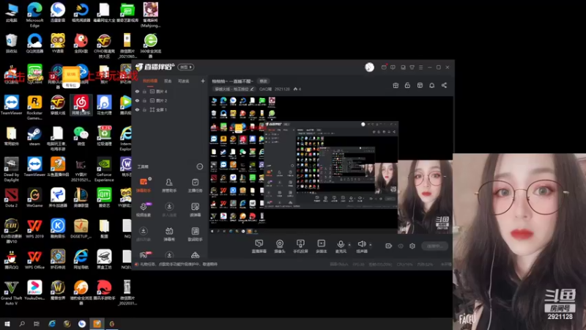Image resolution: width=586 pixels, height=330 pixels.
Task: Open the 微信 WeChat desktop shortcut
Action: pos(81,136)
